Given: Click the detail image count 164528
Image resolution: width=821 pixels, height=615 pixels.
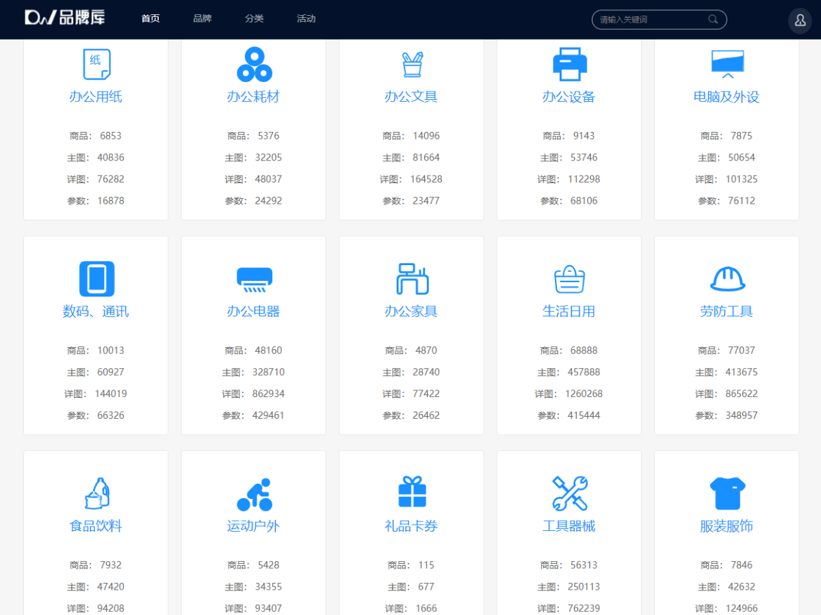Looking at the screenshot, I should click(426, 179).
